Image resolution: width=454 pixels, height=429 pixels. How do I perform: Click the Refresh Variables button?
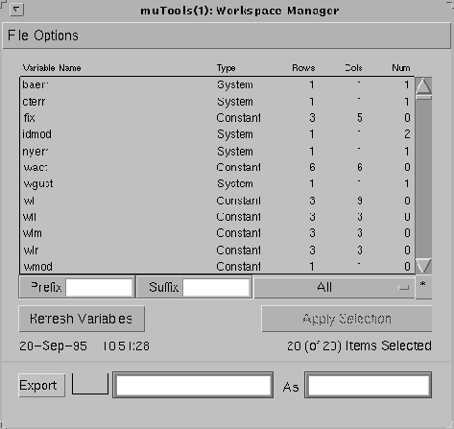click(82, 319)
